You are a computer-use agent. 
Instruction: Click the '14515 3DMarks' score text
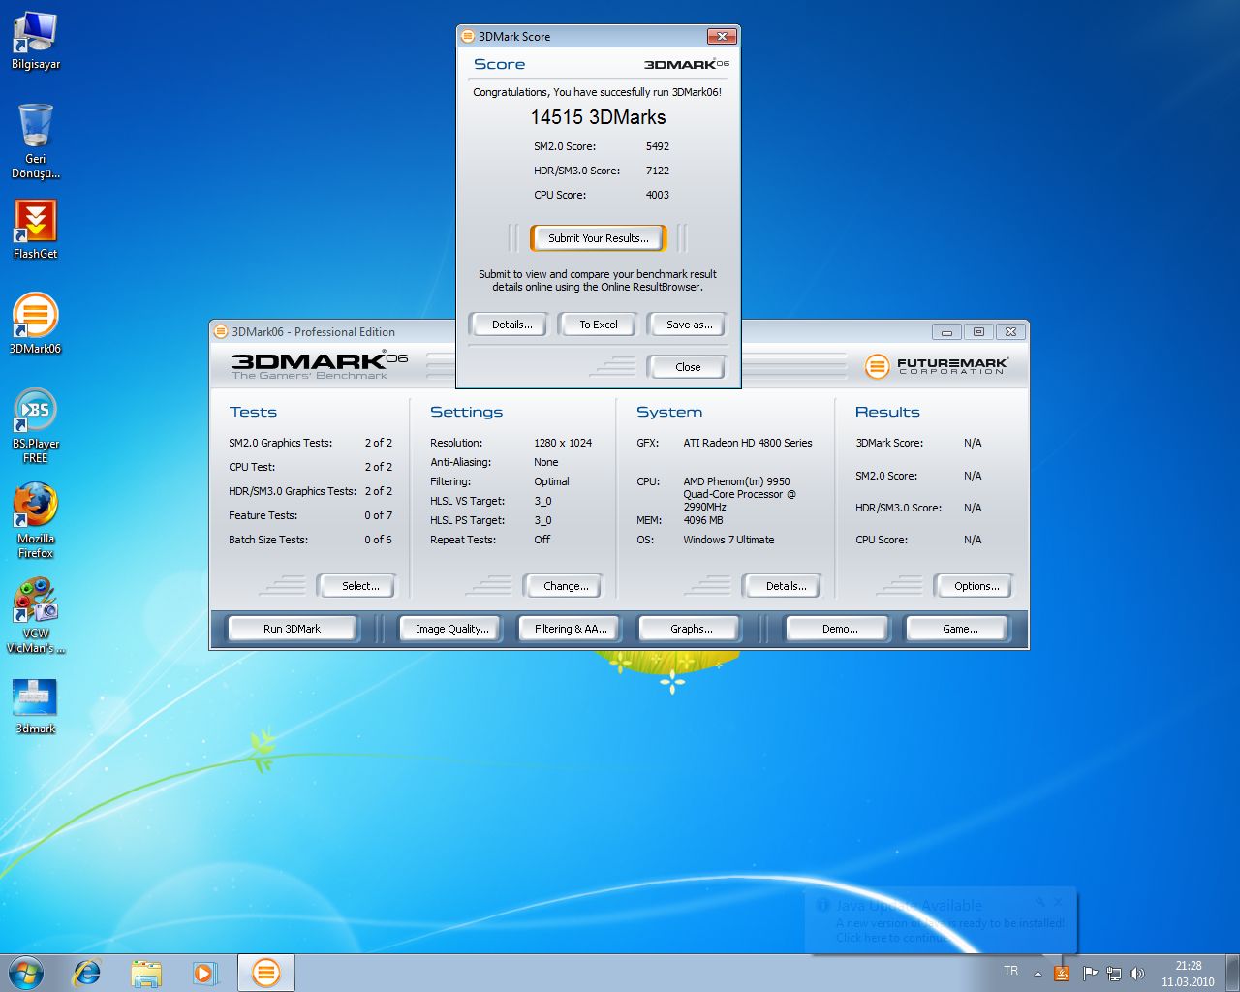(x=598, y=117)
